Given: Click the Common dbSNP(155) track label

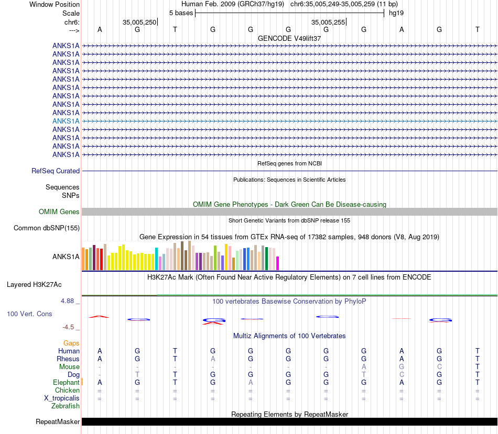Looking at the screenshot, I should (x=46, y=228).
